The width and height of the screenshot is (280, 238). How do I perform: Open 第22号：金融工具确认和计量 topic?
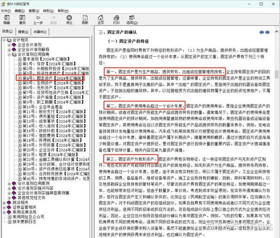tap(56, 159)
